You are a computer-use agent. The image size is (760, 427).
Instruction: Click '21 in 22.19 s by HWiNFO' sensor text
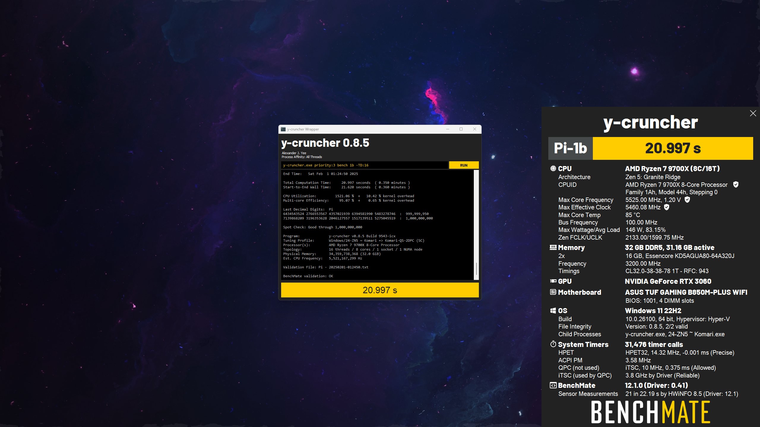coord(682,394)
